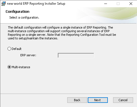Image resolution: width=137 pixels, height=107 pixels.
Task: Click the ERP server field label
Action: click(28, 55)
